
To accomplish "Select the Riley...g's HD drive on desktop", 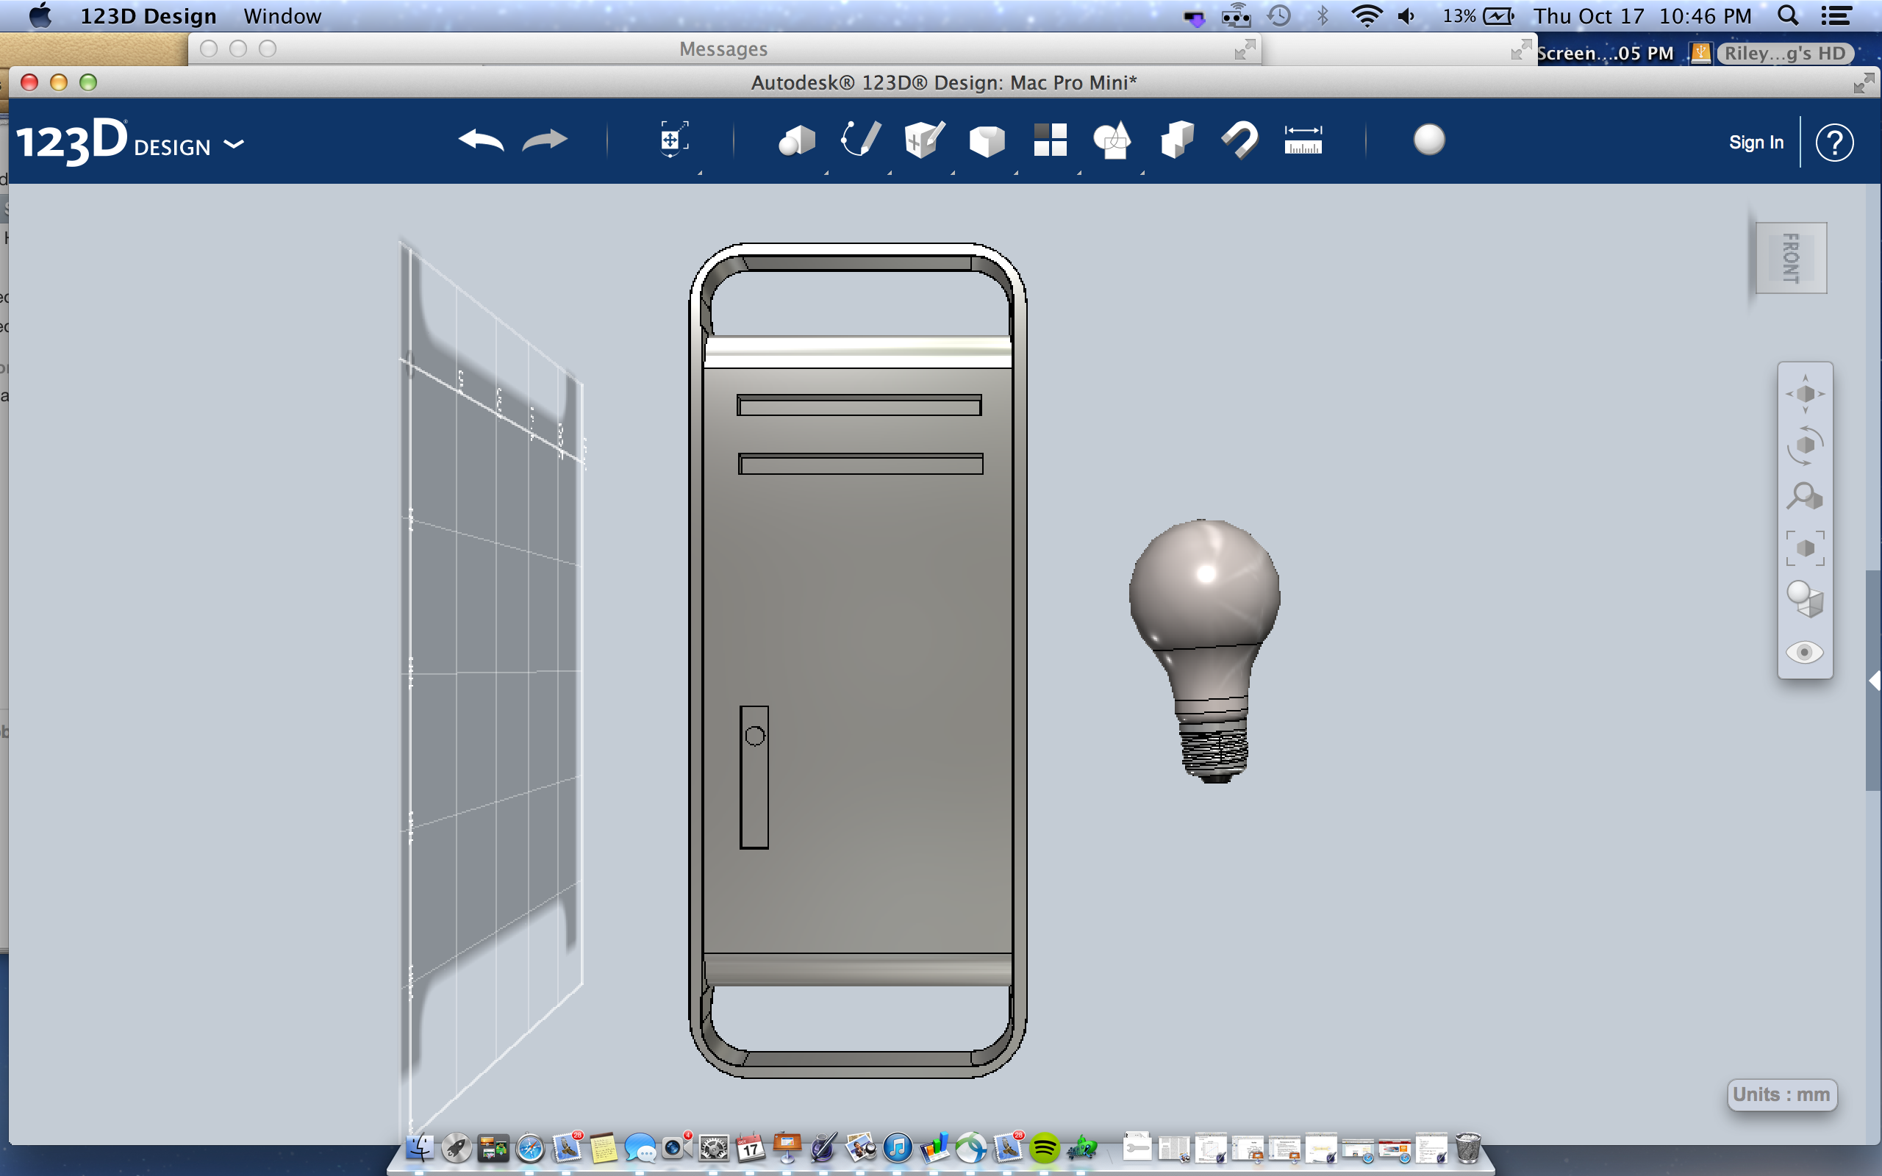I will (1785, 53).
